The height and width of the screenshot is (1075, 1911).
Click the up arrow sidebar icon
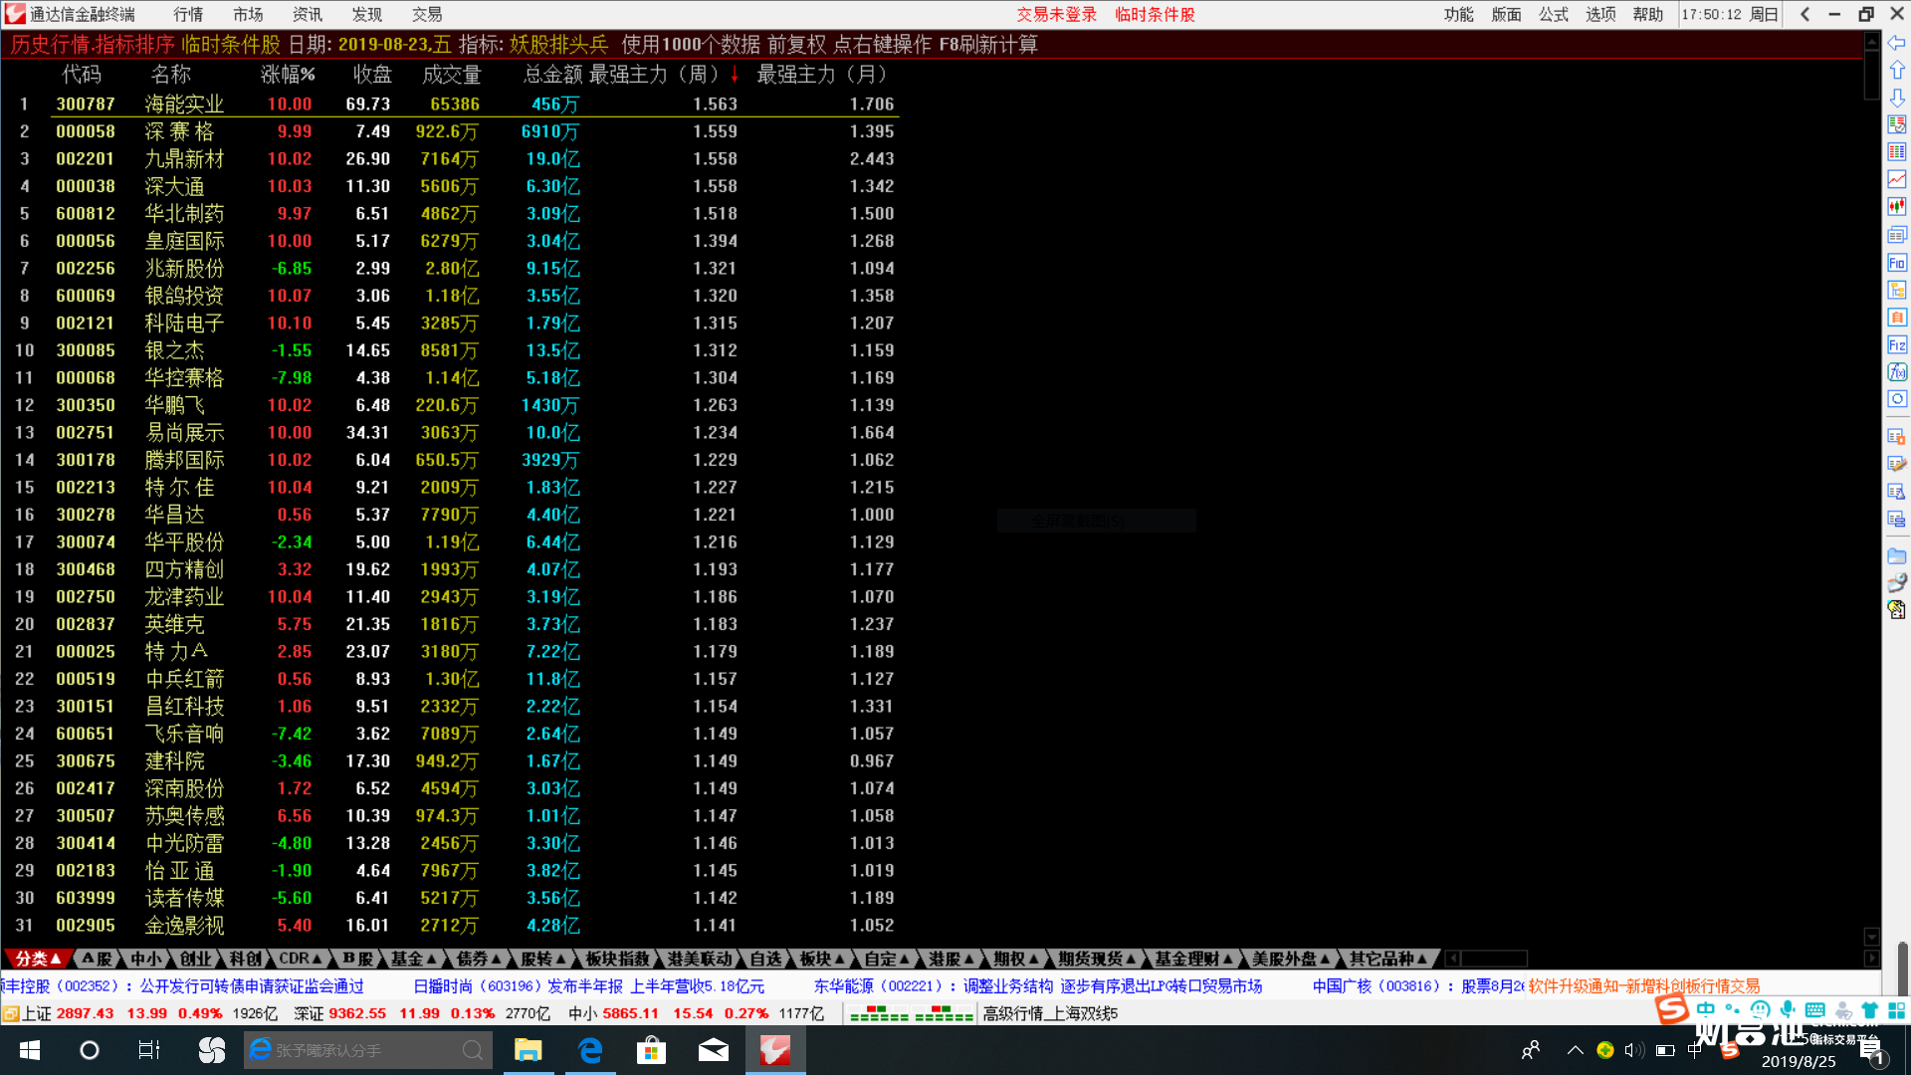pyautogui.click(x=1897, y=71)
